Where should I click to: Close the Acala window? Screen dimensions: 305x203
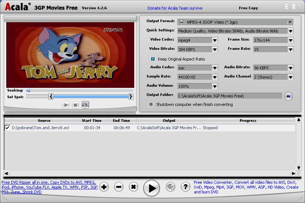(294, 7)
